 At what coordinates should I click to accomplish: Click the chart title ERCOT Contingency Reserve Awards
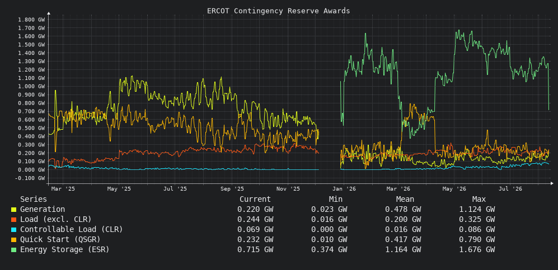click(x=279, y=11)
